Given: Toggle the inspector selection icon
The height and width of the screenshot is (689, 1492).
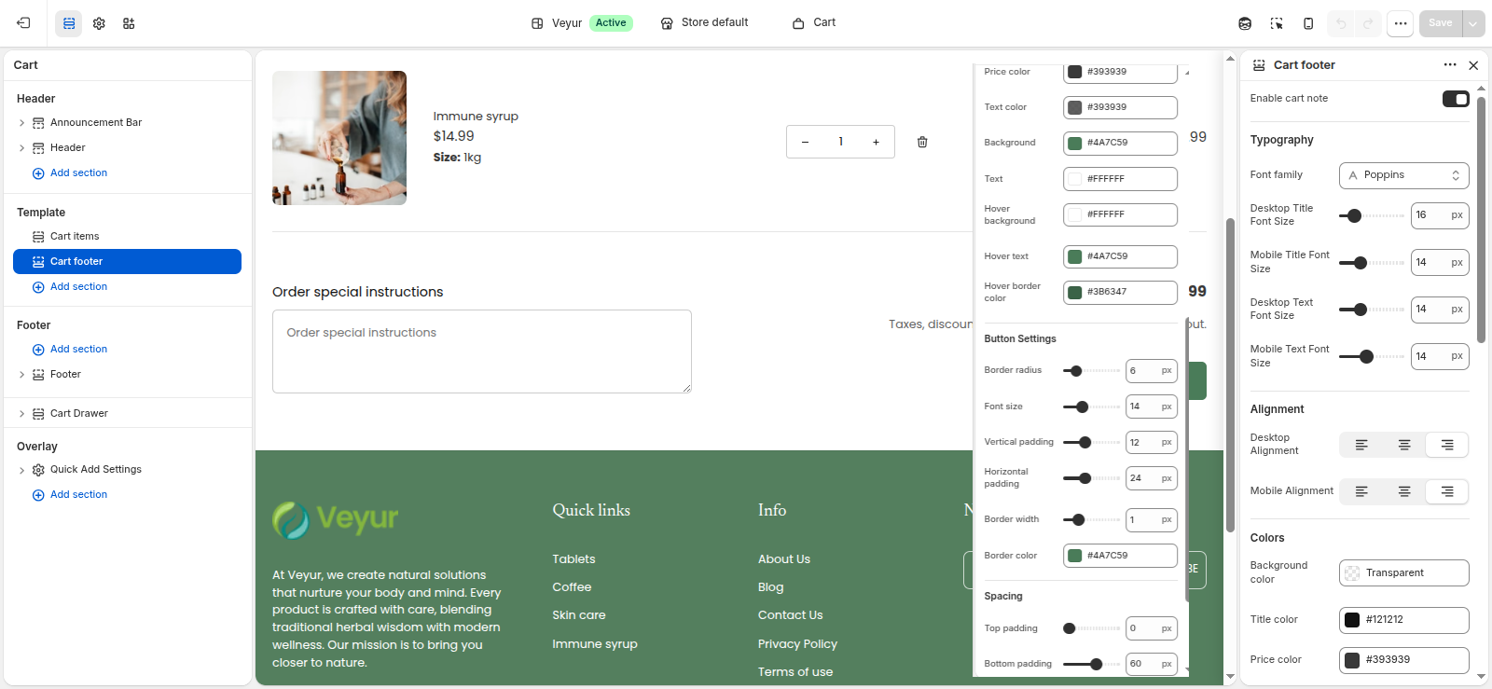Looking at the screenshot, I should point(1277,23).
